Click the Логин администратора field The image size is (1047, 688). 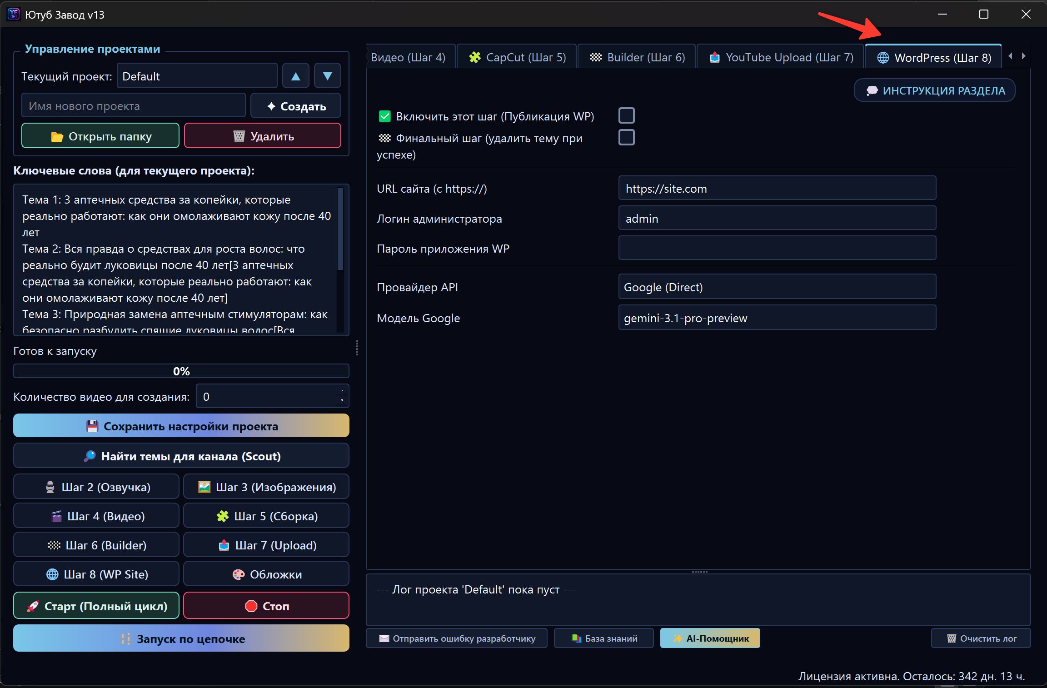[777, 218]
